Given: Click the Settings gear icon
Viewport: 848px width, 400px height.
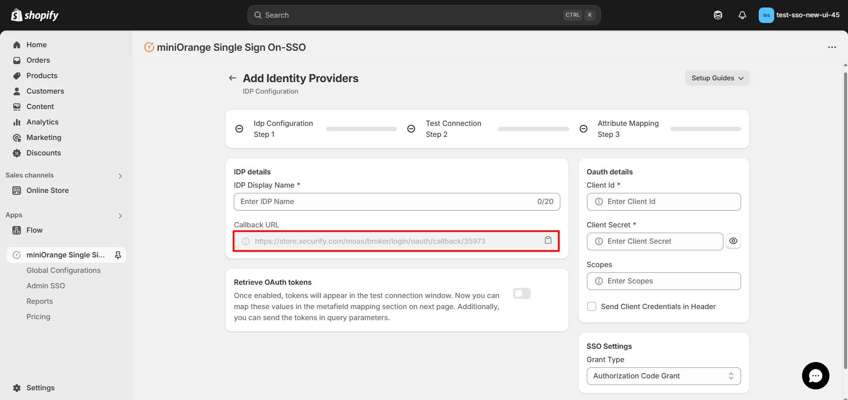Looking at the screenshot, I should [x=17, y=388].
